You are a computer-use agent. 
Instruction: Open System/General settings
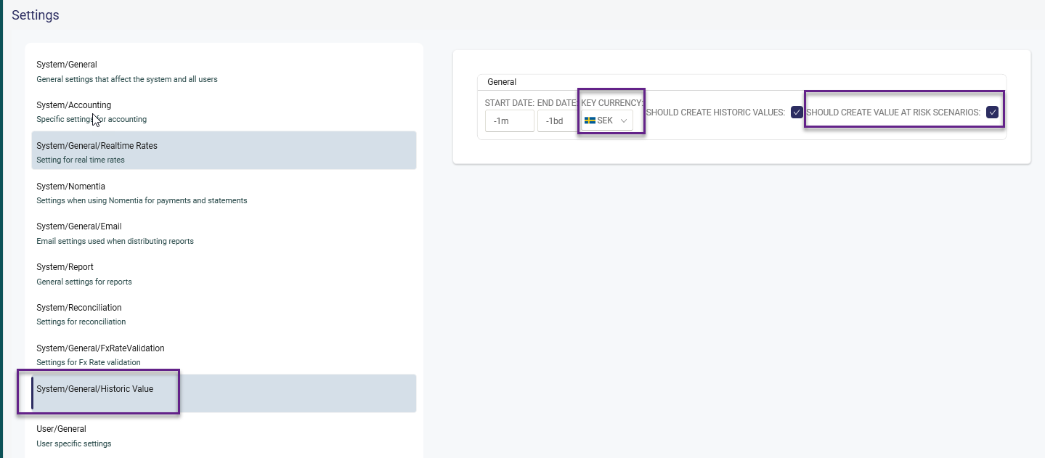[x=67, y=65]
